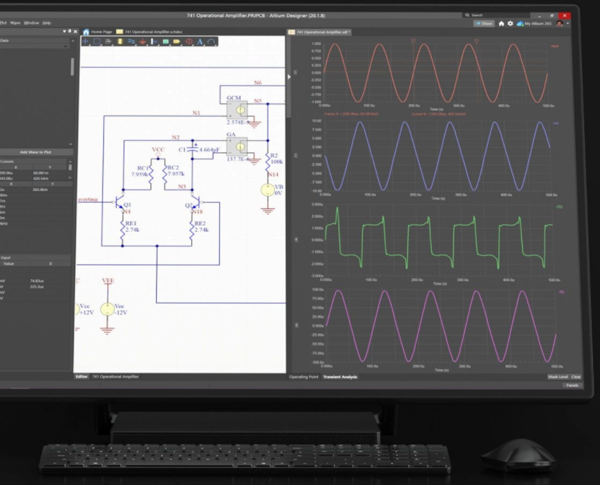
Task: Select the arc drawing tool
Action: (211, 41)
